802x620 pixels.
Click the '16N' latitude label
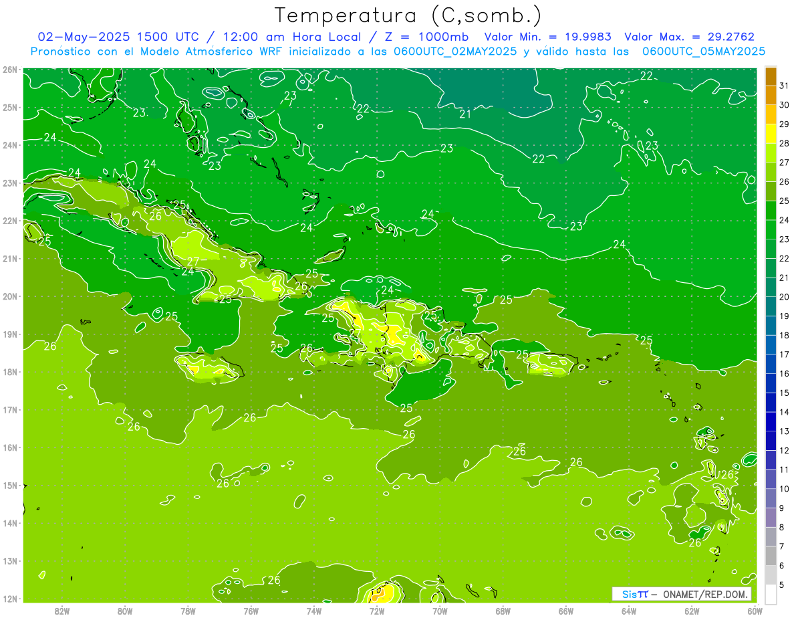pos(10,447)
